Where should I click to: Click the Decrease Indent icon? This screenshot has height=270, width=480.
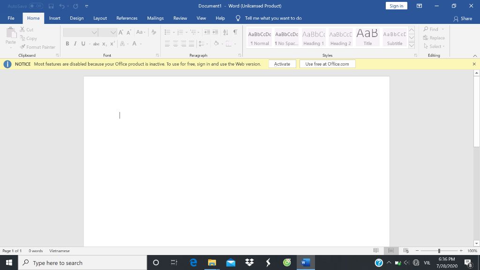pyautogui.click(x=207, y=32)
